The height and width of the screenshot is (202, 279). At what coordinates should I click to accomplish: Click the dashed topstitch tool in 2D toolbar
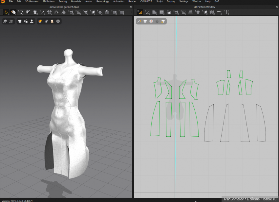pyautogui.click(x=219, y=12)
